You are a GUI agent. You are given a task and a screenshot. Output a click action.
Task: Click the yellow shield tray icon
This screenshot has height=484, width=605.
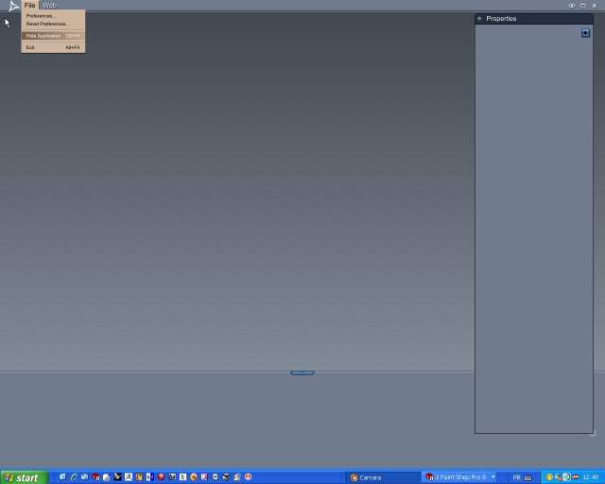pyautogui.click(x=549, y=477)
